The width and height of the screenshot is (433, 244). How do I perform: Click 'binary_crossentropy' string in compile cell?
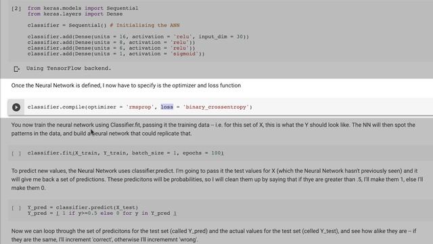coord(216,107)
